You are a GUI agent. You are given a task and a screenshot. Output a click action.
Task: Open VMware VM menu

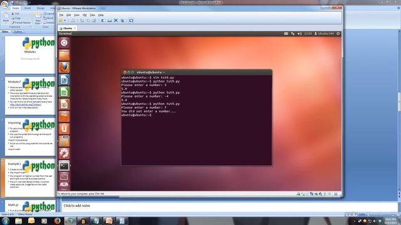pos(85,15)
